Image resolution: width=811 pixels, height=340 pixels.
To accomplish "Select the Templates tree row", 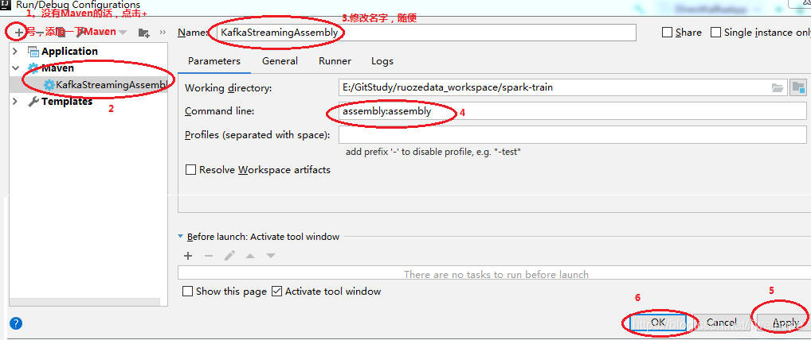I will [88, 102].
